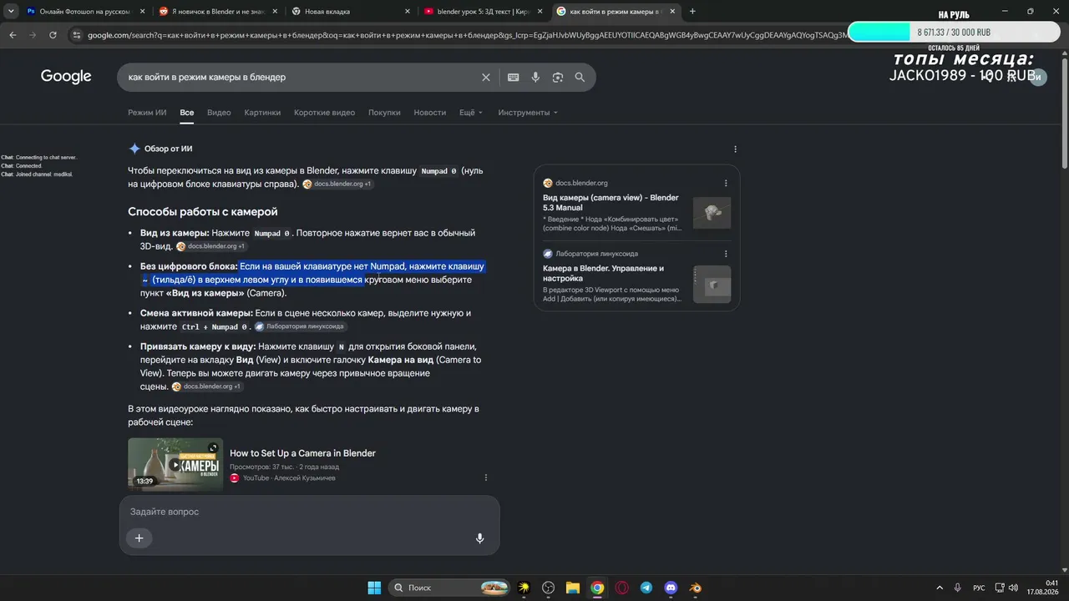
Task: Click the docs.blender.org +1 chip after 'сцены.'
Action: [207, 386]
